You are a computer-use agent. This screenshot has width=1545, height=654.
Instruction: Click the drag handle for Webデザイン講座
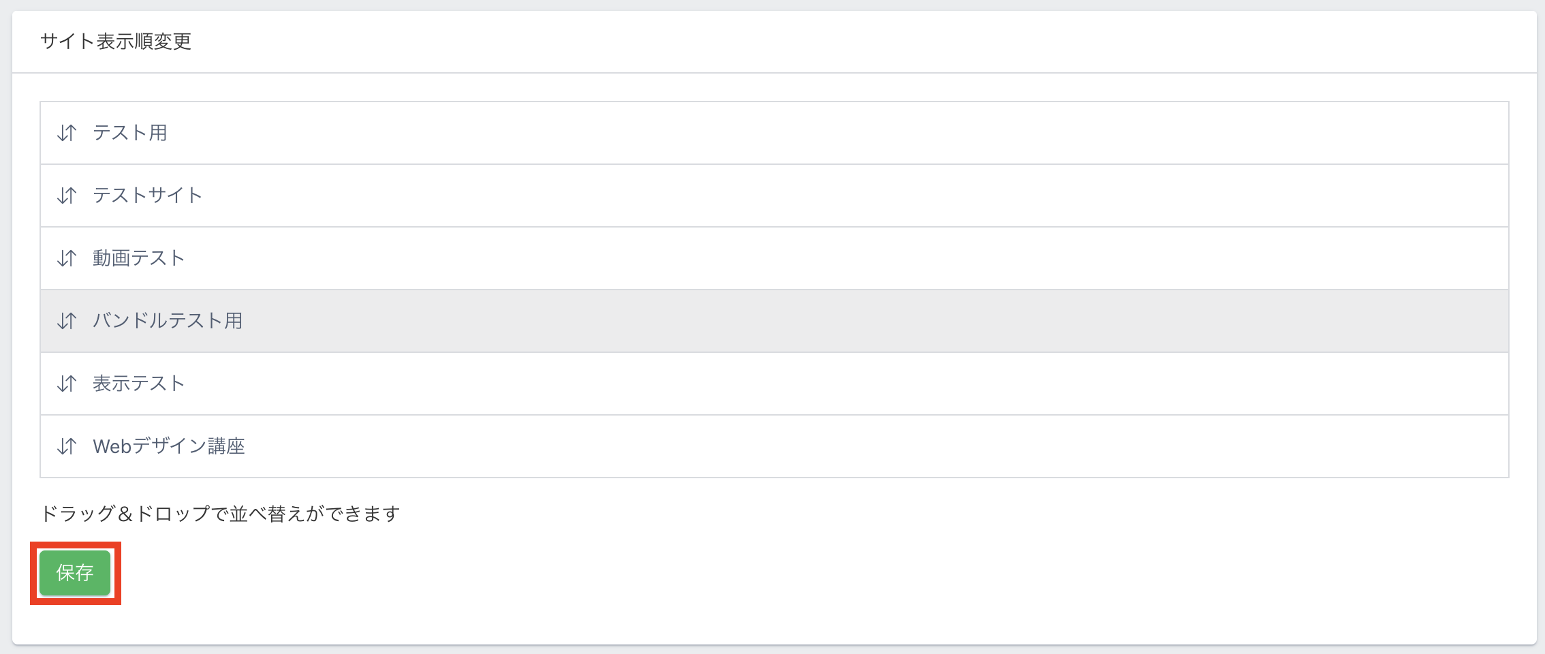pyautogui.click(x=67, y=446)
